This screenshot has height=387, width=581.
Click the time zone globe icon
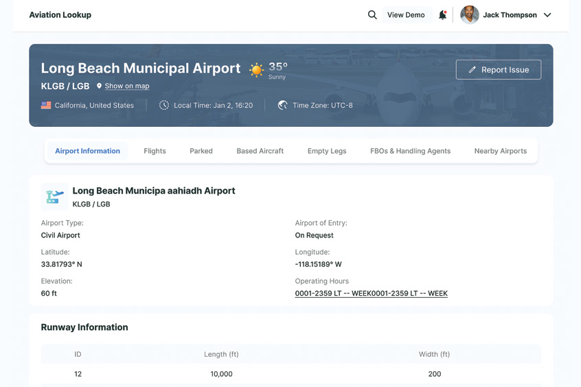[282, 105]
